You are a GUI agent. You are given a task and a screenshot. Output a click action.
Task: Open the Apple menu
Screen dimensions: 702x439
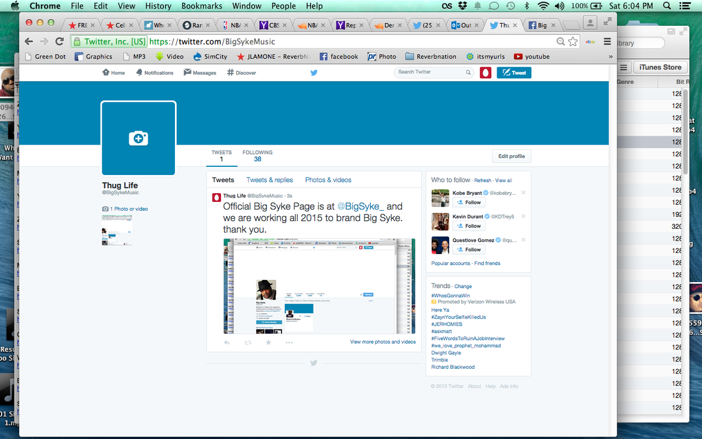[x=15, y=6]
